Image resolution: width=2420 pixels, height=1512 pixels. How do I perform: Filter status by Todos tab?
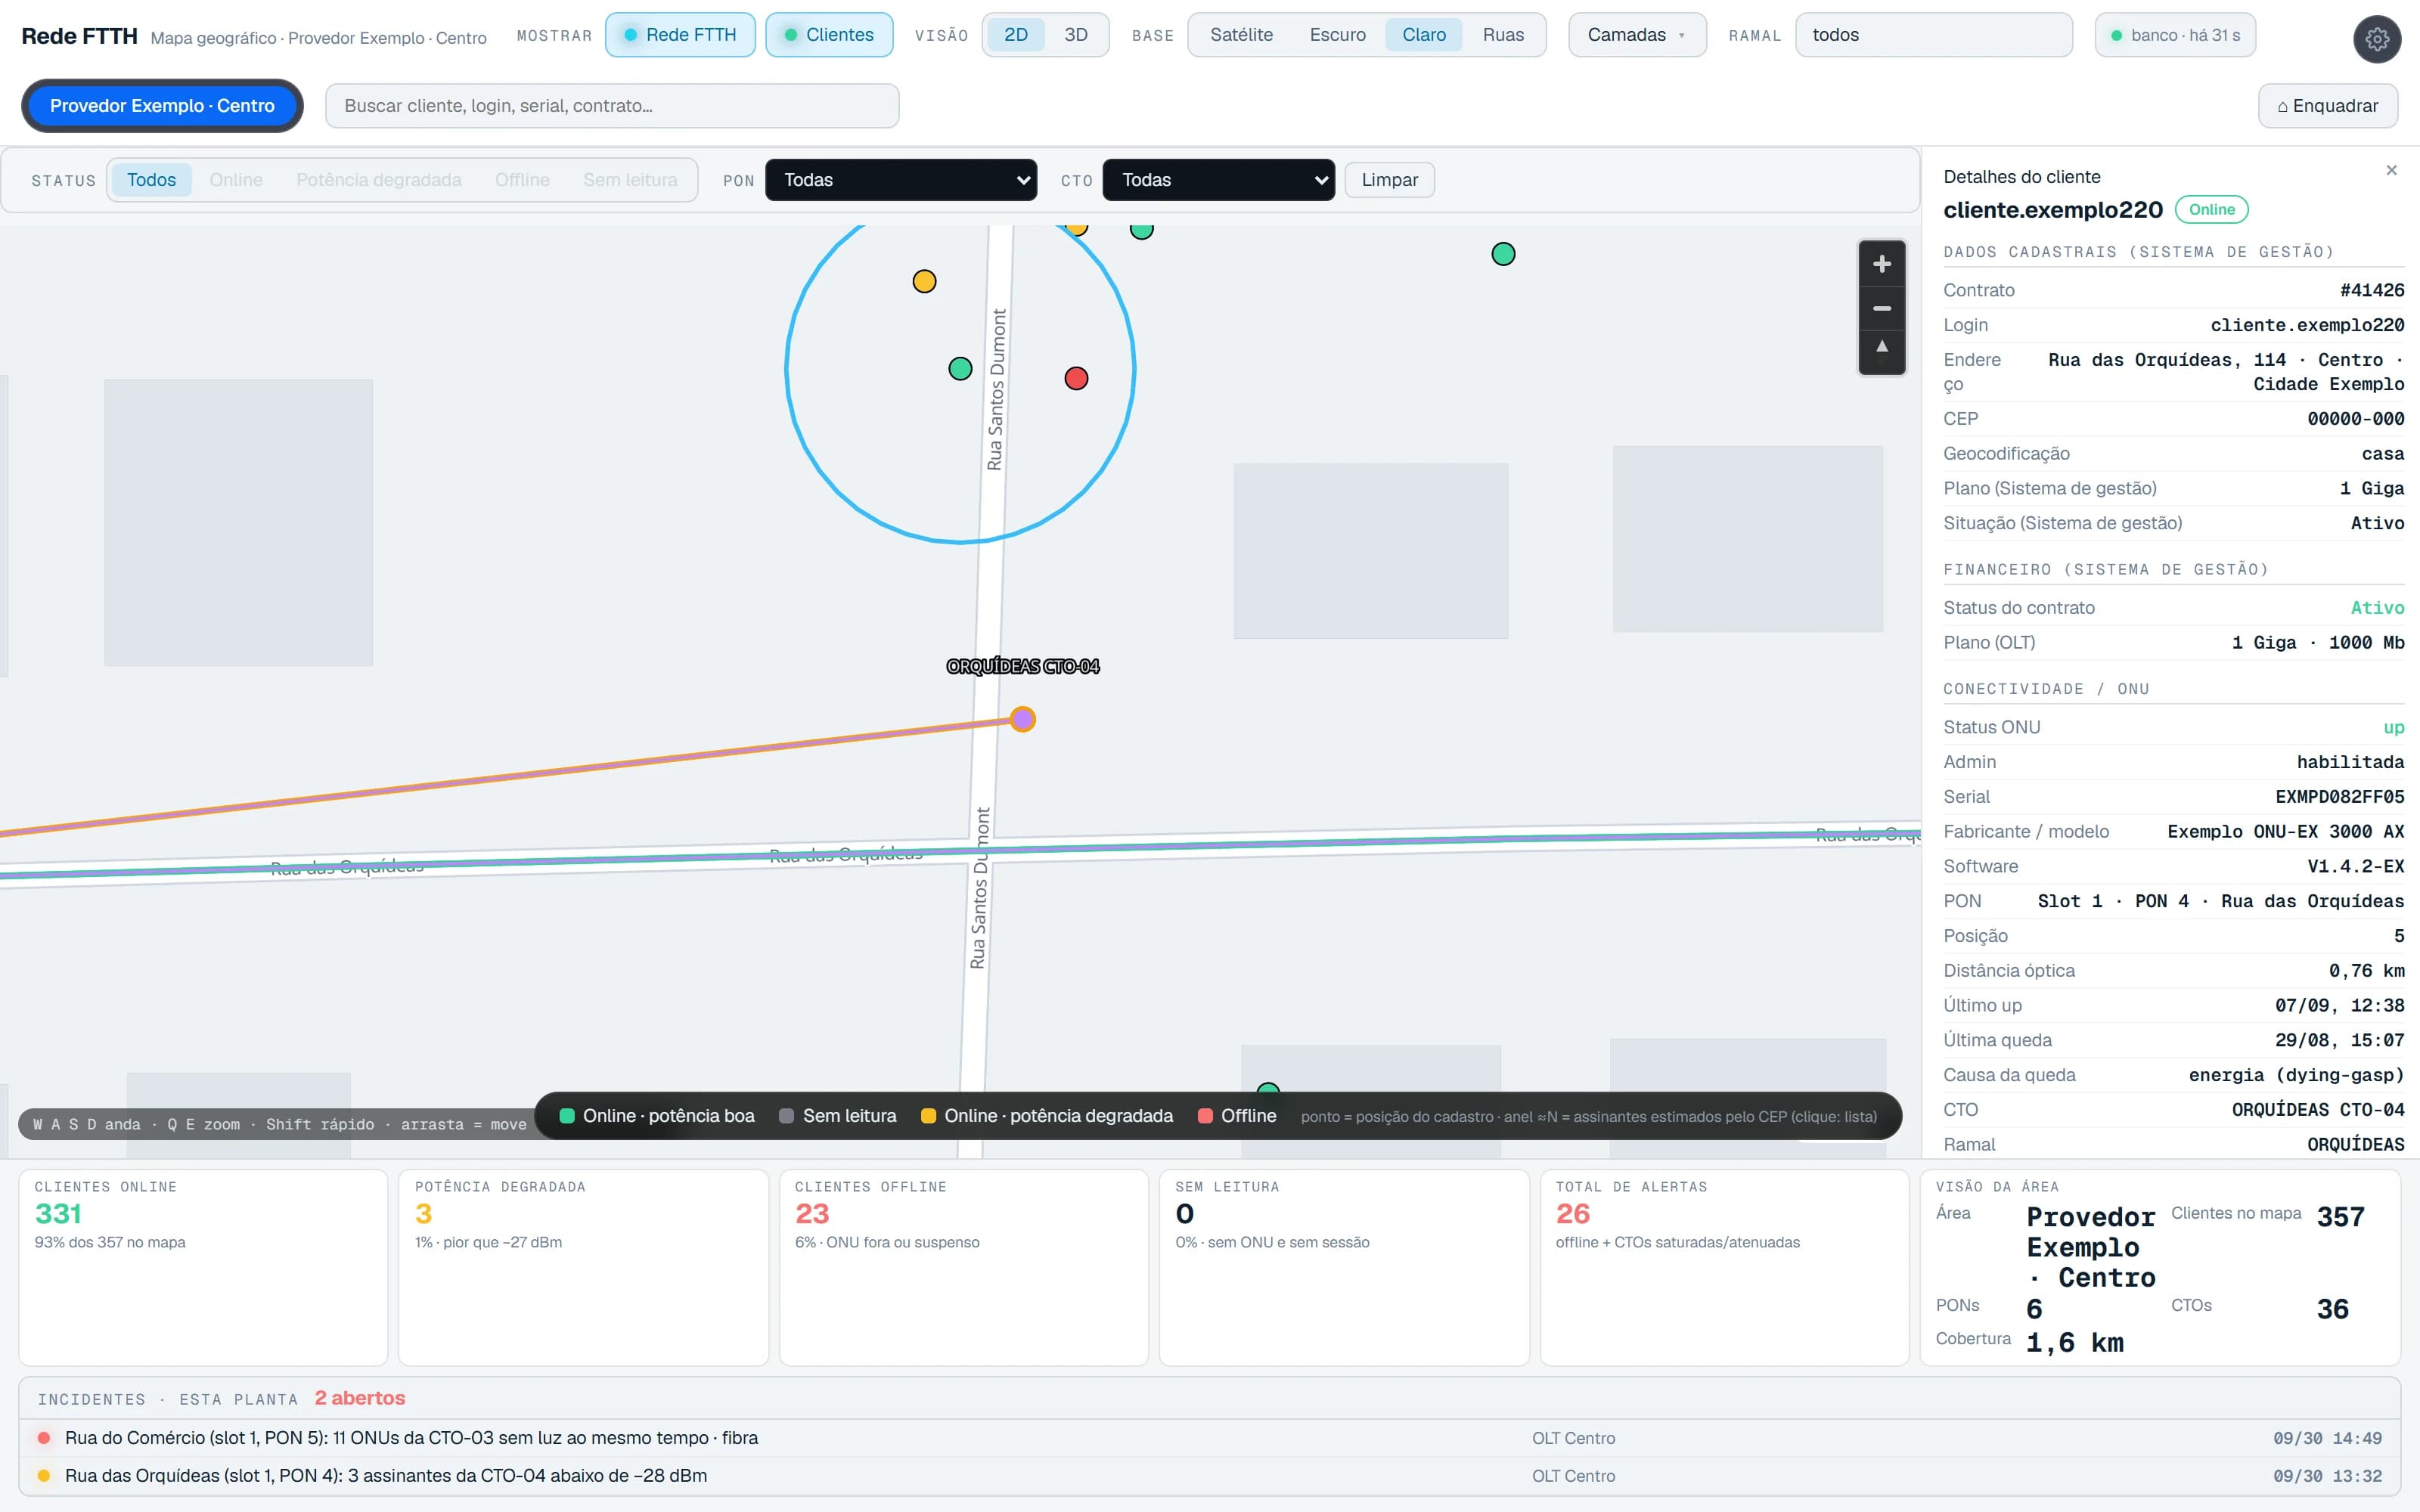click(x=151, y=180)
